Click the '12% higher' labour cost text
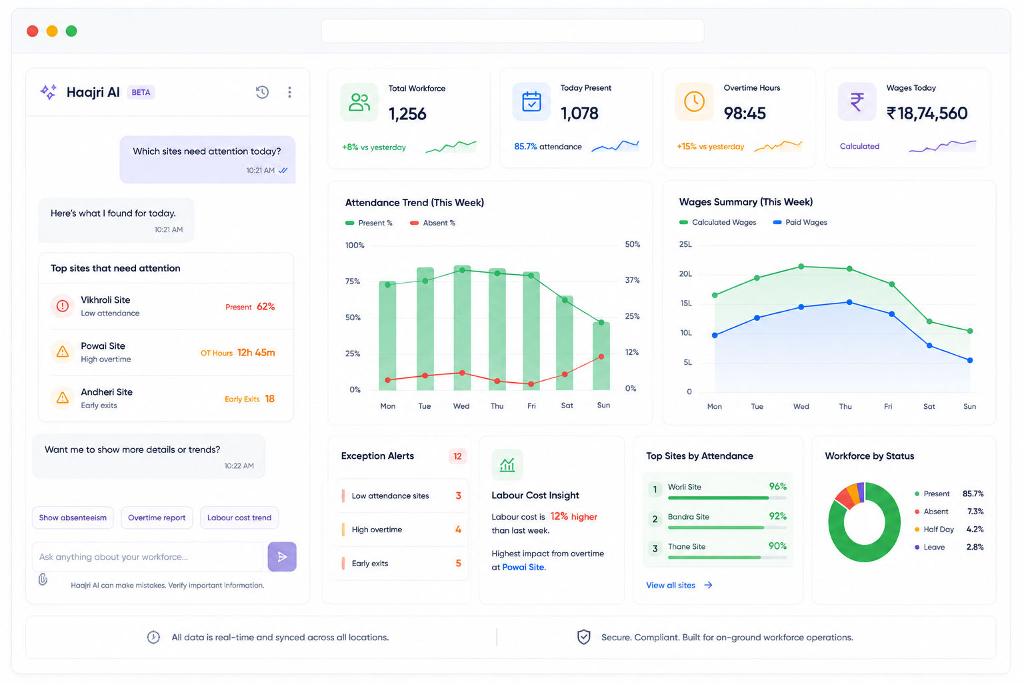Viewport: 1024px width, 683px height. coord(574,516)
